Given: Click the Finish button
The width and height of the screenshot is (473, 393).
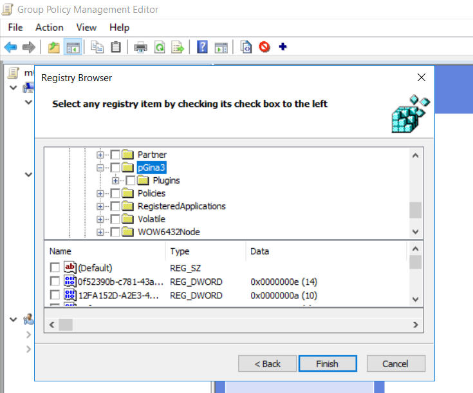Looking at the screenshot, I should click(x=328, y=363).
